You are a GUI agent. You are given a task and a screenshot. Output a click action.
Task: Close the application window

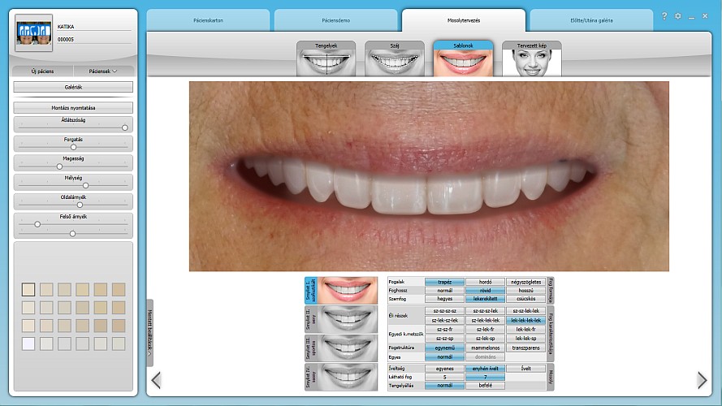pyautogui.click(x=705, y=16)
